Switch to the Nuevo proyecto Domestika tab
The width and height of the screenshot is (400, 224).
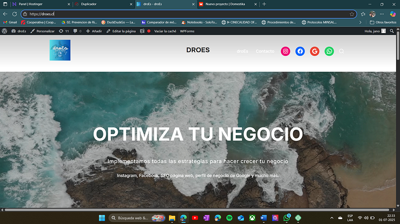(x=224, y=4)
